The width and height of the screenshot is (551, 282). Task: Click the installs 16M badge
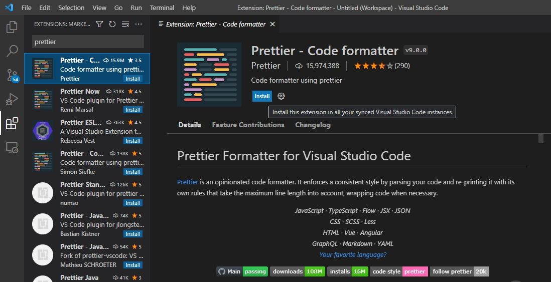pyautogui.click(x=348, y=271)
